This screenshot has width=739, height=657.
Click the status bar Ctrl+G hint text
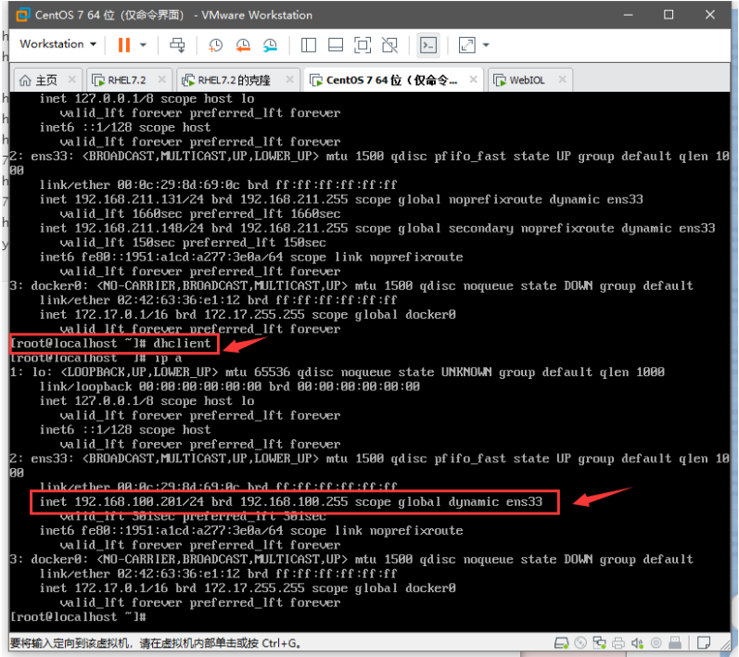pyautogui.click(x=155, y=643)
